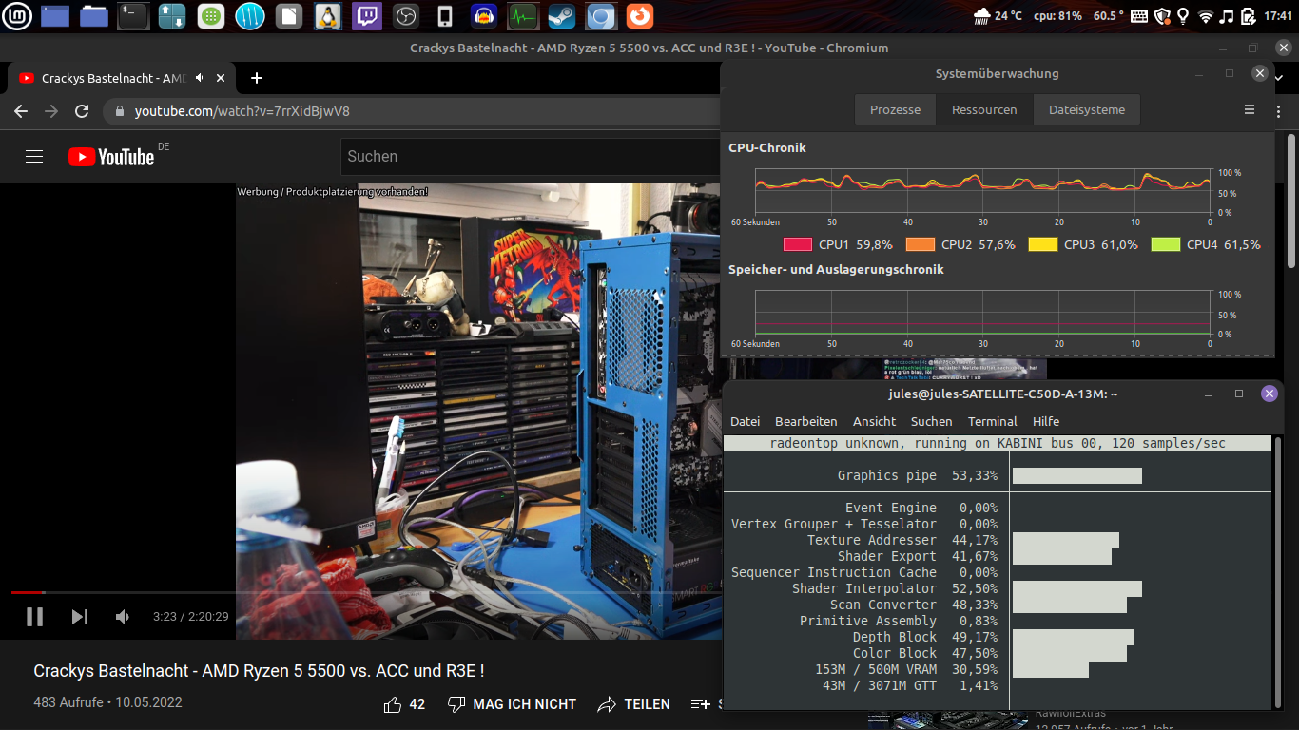The width and height of the screenshot is (1299, 730).
Task: Launch Audacity from the panel
Action: (484, 15)
